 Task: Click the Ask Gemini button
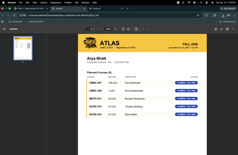tap(228, 9)
